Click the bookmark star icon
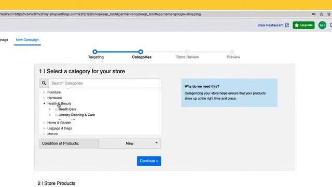Viewport: 332px width, 187px height. (x=329, y=14)
